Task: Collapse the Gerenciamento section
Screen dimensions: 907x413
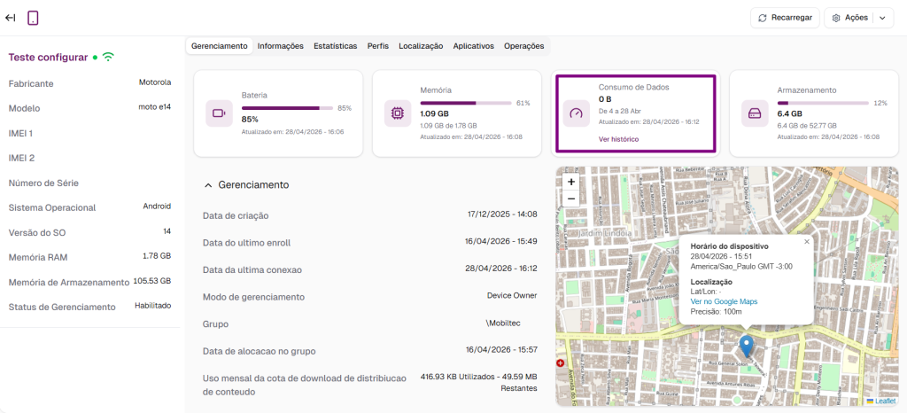Action: pos(208,185)
